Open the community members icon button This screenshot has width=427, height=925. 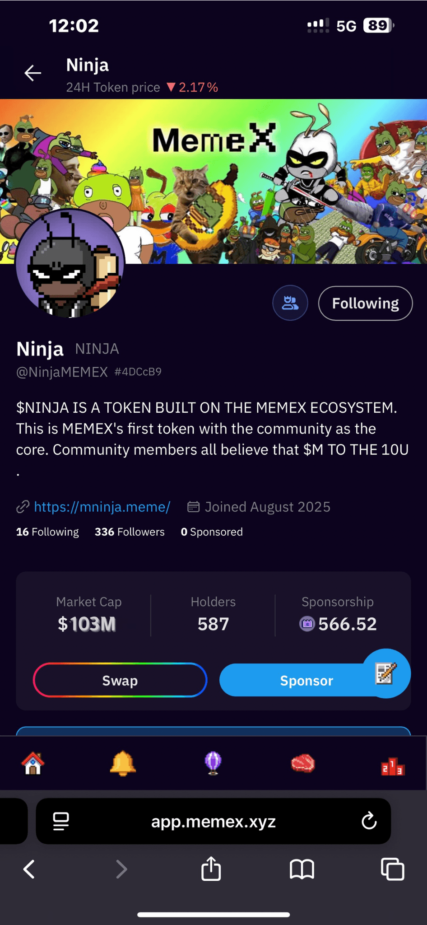tap(290, 303)
